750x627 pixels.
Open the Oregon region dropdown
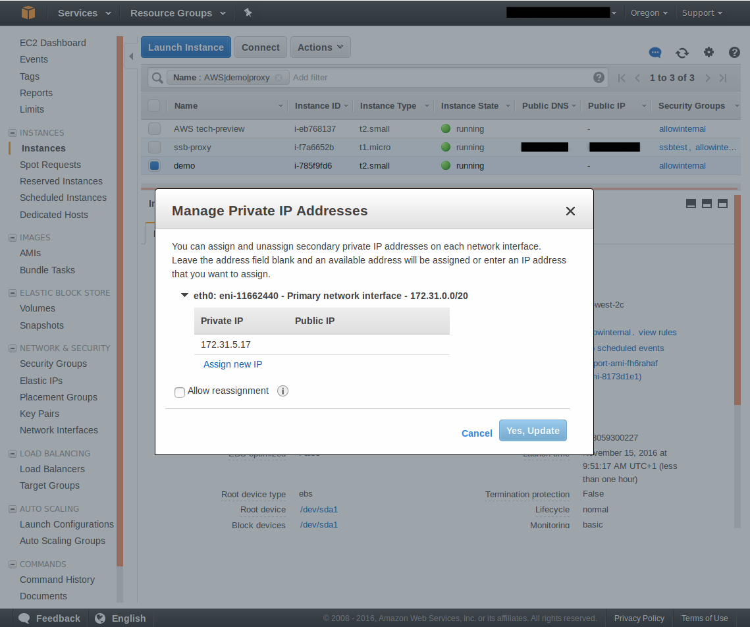[649, 13]
